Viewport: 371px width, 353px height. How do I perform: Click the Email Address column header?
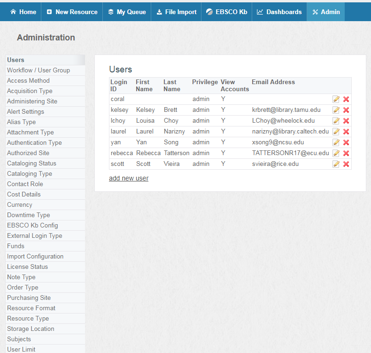[x=273, y=82]
